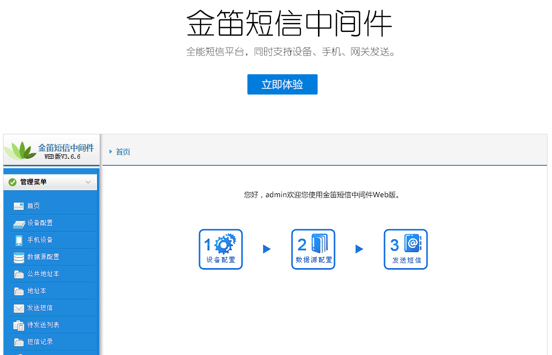Click the 全能短信平台 subtitle text
The width and height of the screenshot is (552, 355).
291,52
